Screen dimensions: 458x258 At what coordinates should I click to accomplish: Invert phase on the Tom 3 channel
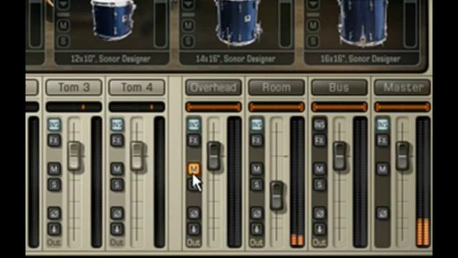[x=54, y=214]
